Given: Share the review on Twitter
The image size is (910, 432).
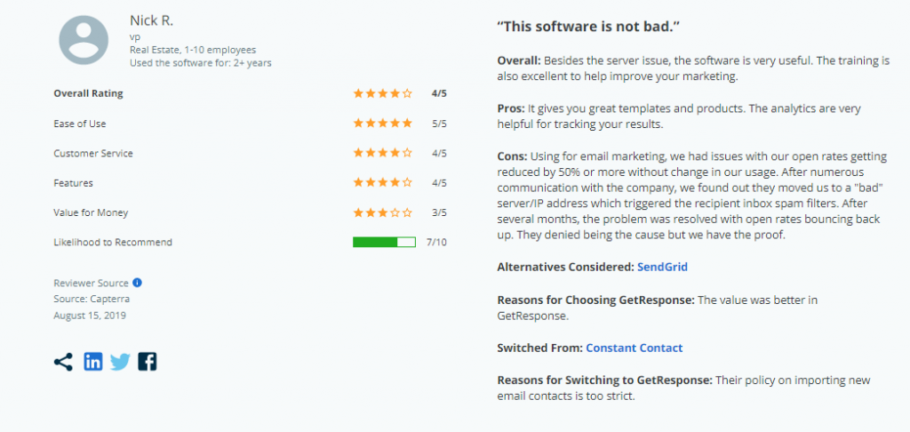Looking at the screenshot, I should click(120, 362).
